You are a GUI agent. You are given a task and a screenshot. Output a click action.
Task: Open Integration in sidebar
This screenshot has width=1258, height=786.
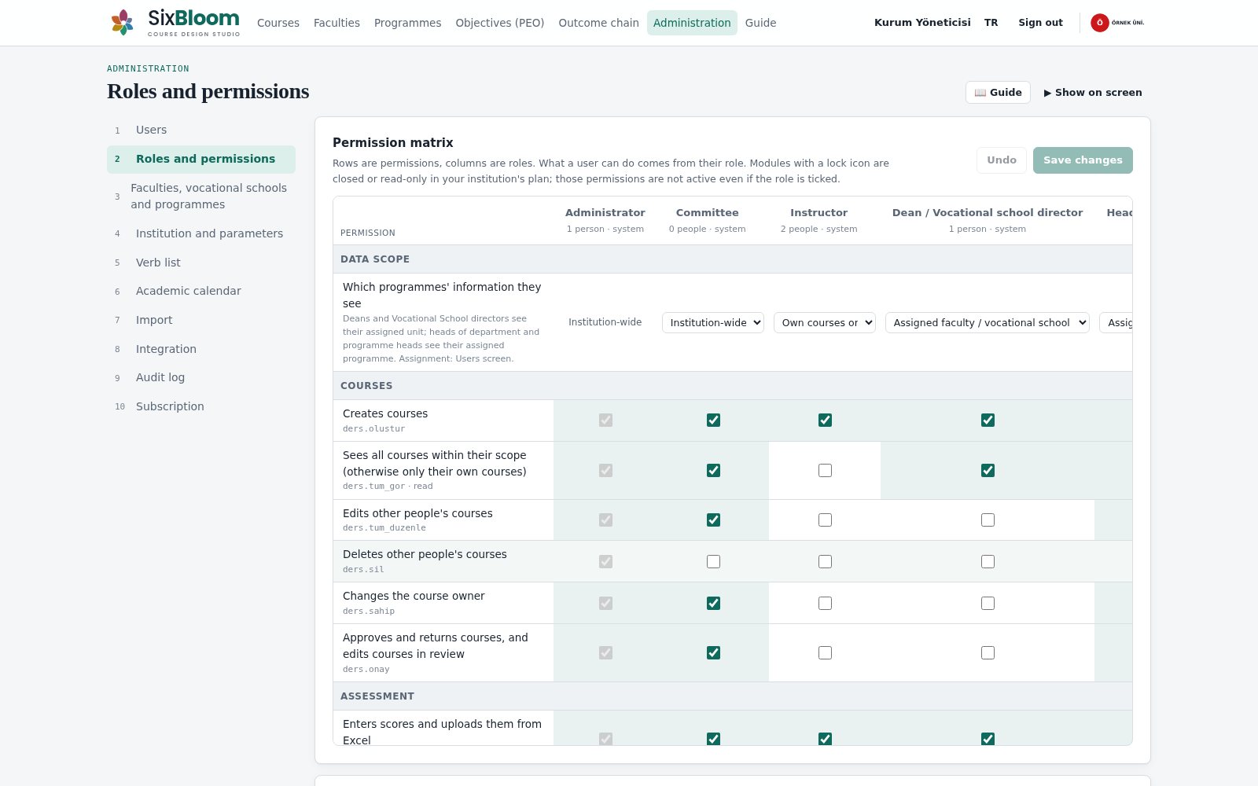[x=201, y=349]
